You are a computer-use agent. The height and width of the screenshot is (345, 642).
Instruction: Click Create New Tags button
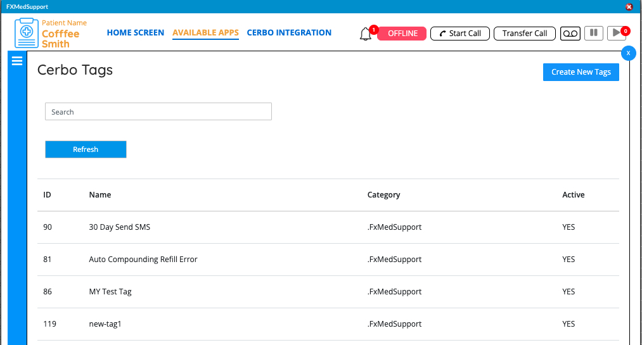[x=581, y=72]
